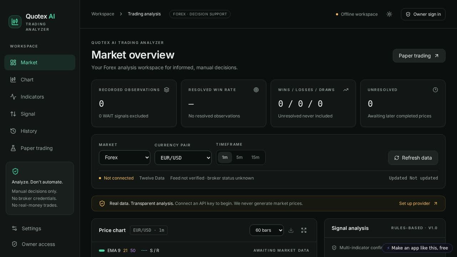
Task: Select the 1m timeframe
Action: (225, 157)
